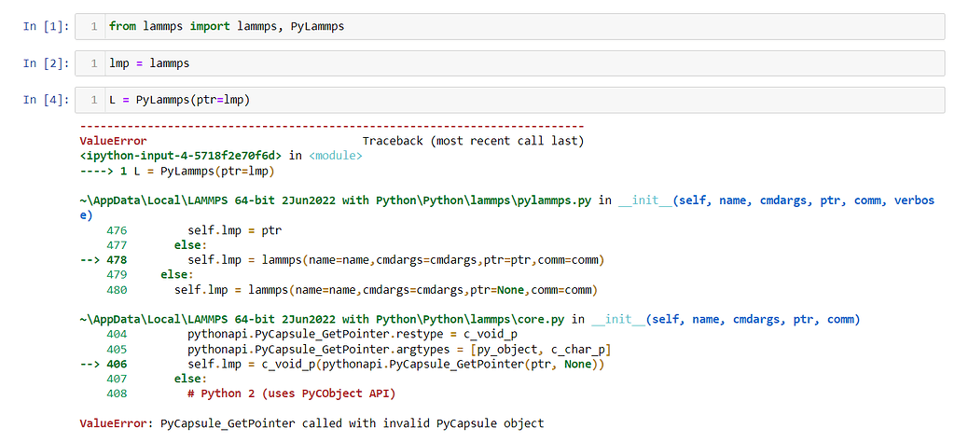Click the <ipython-input-4-5718f2e70f6d> reference
This screenshot has width=955, height=442.
click(181, 156)
